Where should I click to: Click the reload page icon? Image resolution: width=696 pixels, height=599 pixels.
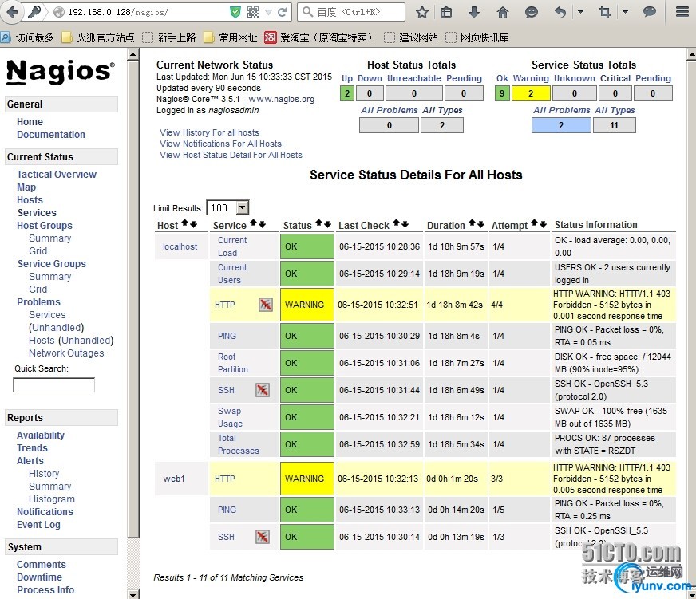[x=282, y=12]
